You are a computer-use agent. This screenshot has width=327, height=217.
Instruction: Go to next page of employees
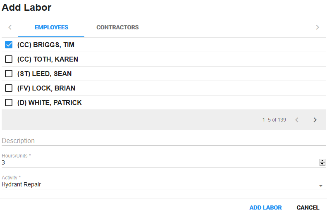point(315,120)
